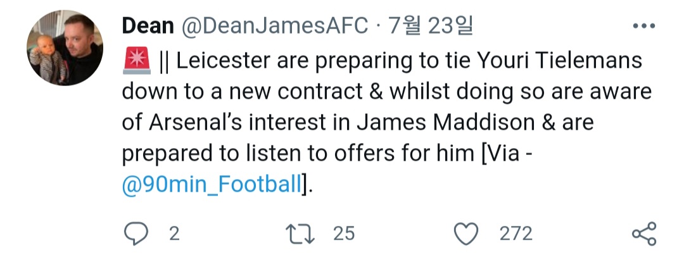684x262 pixels.
Task: Open the three-dot more options menu
Action: pyautogui.click(x=644, y=27)
